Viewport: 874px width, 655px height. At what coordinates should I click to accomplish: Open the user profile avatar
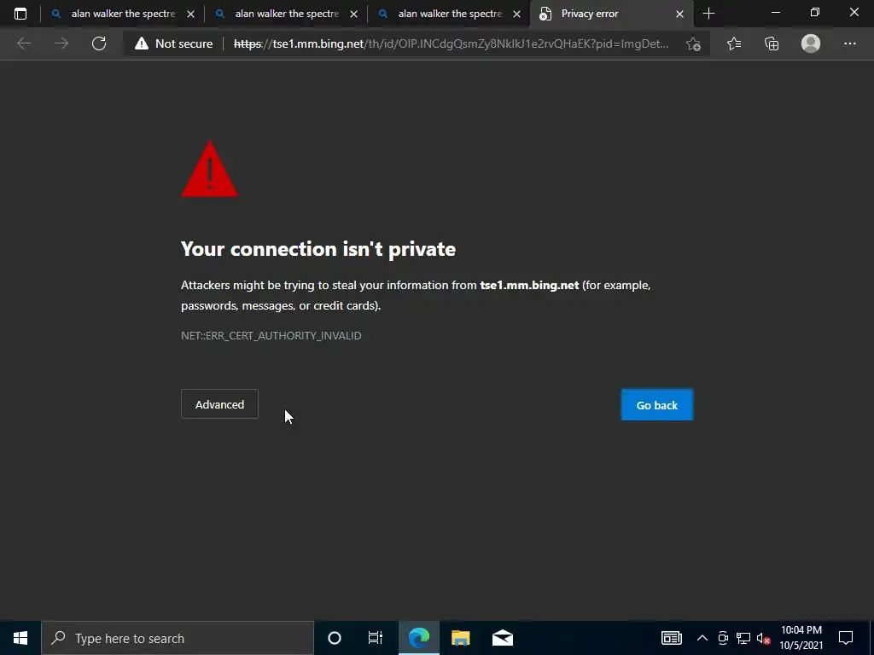[x=811, y=43]
